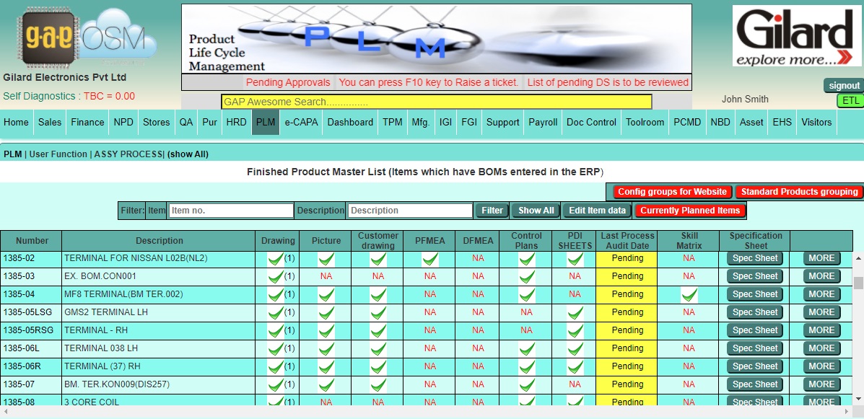
Task: Click the Pending Approvals link
Action: click(x=288, y=82)
